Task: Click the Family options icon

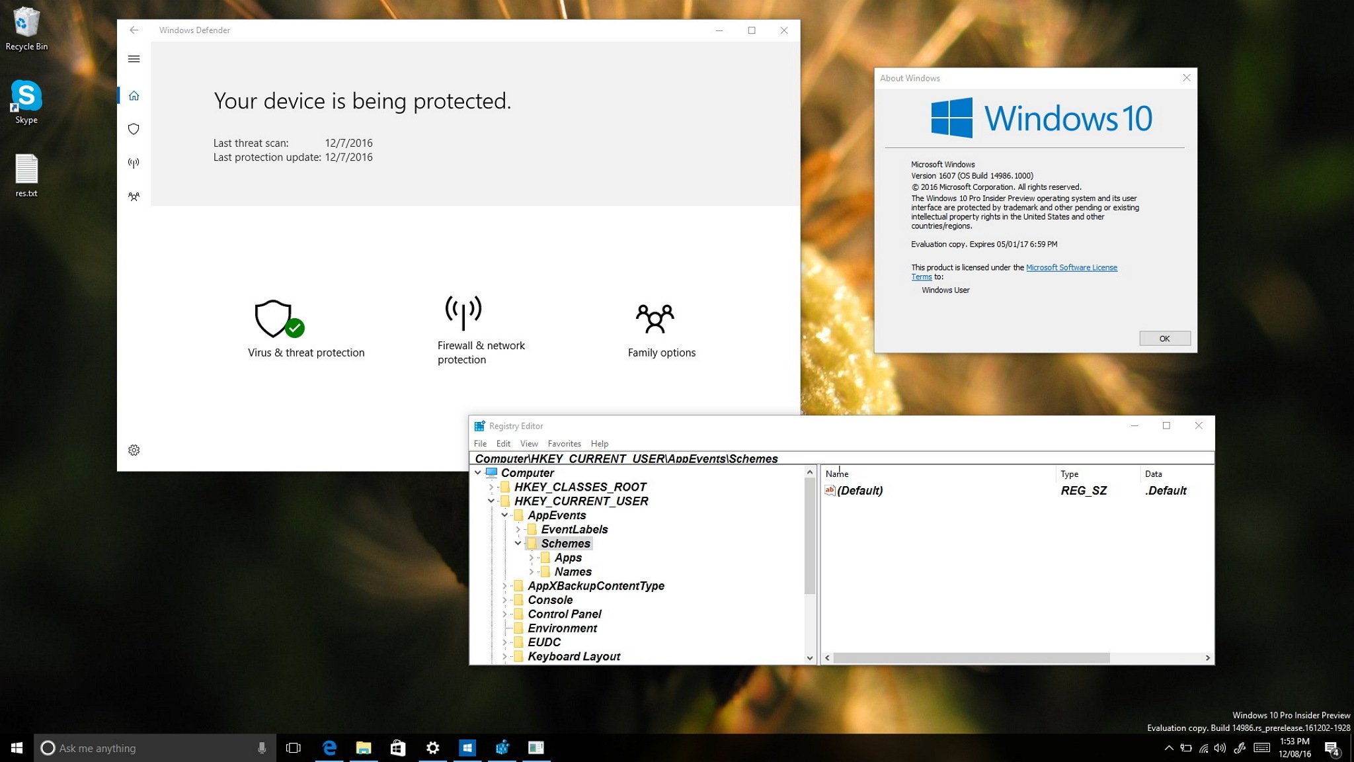Action: [x=654, y=316]
